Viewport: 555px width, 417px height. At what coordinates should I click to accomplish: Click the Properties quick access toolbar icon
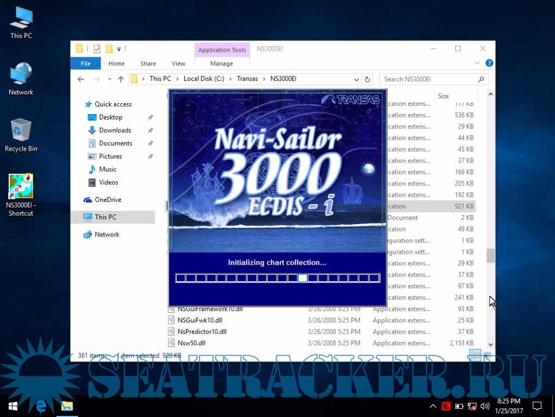tap(97, 49)
